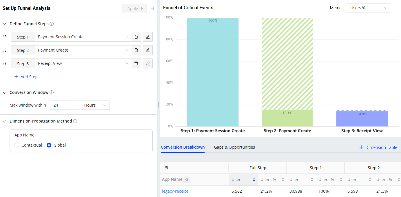Image resolution: width=401 pixels, height=197 pixels.
Task: Select the Global radio button
Action: coord(49,145)
